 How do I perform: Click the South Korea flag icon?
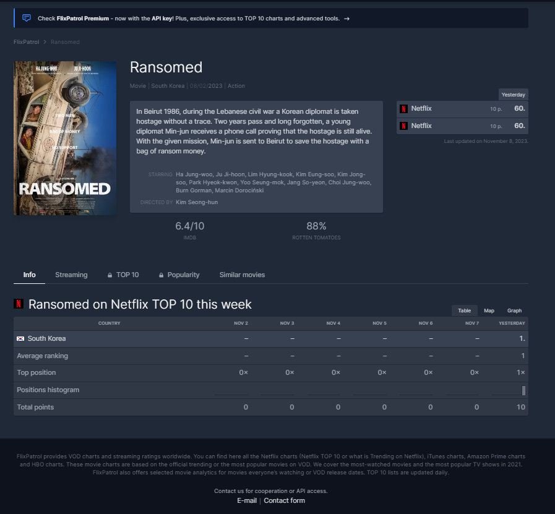20,338
